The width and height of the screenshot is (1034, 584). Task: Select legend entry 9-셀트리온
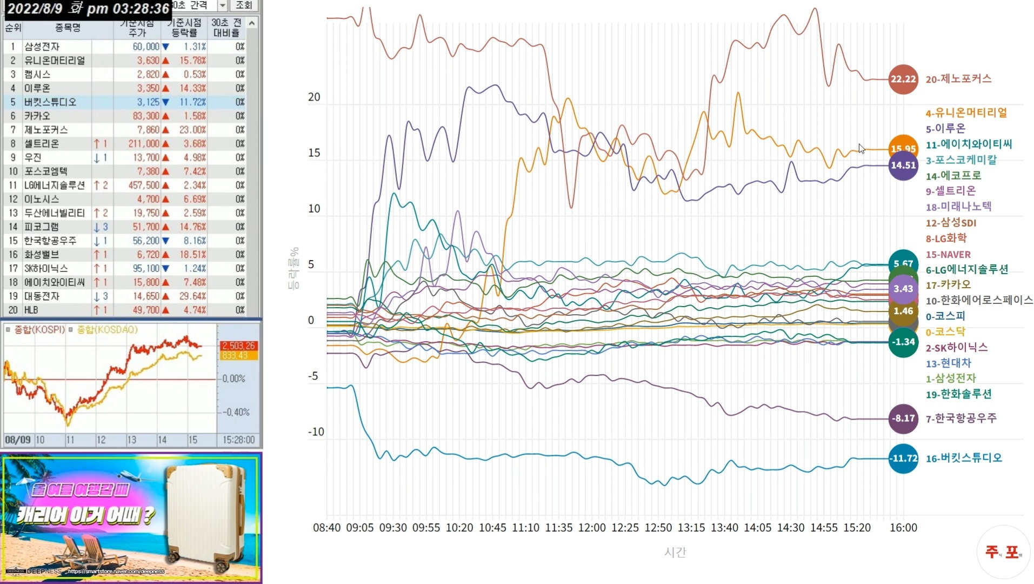point(951,191)
